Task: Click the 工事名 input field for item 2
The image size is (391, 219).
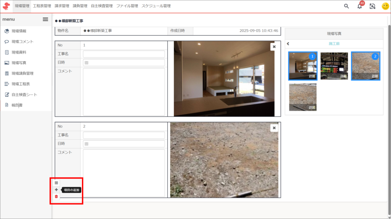Action: point(124,135)
